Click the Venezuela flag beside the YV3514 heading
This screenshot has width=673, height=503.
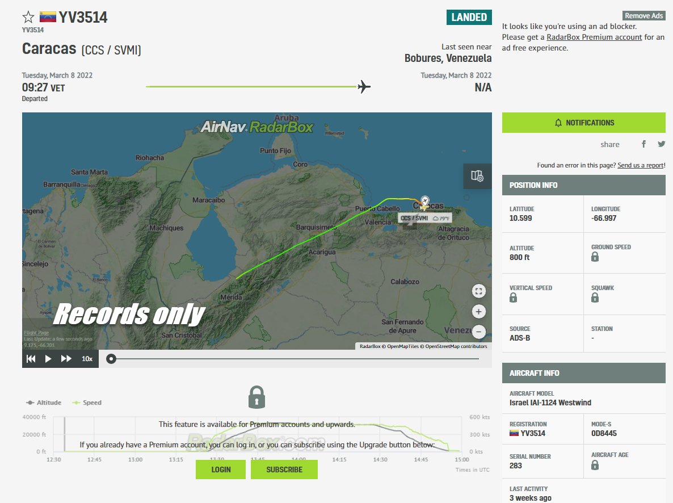[x=48, y=17]
